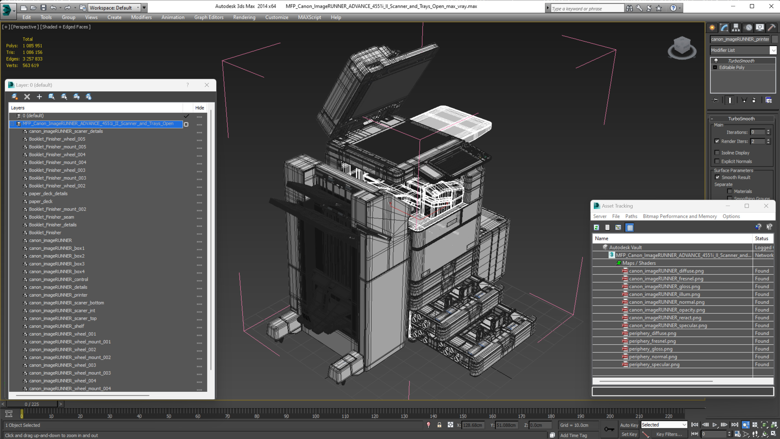Collapse the MFP_Canon_ImageRUNNER layer tree
The image size is (780, 439).
12,124
